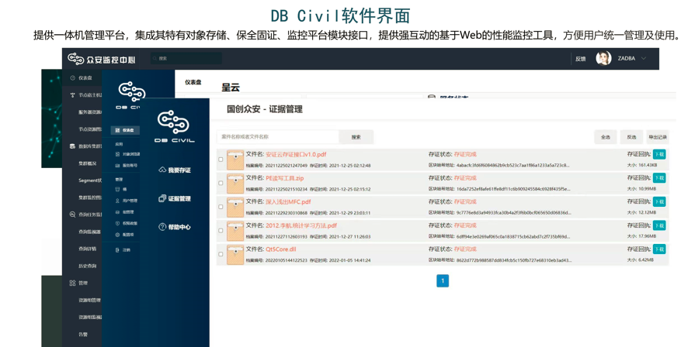Click the bucket icon beside 桶 in middle panel
The image size is (681, 347).
(117, 189)
